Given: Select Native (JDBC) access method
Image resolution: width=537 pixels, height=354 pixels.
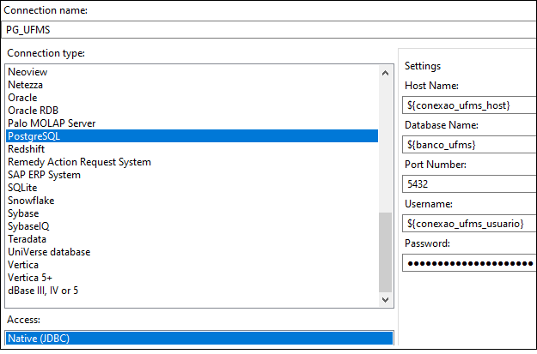Looking at the screenshot, I should [199, 339].
